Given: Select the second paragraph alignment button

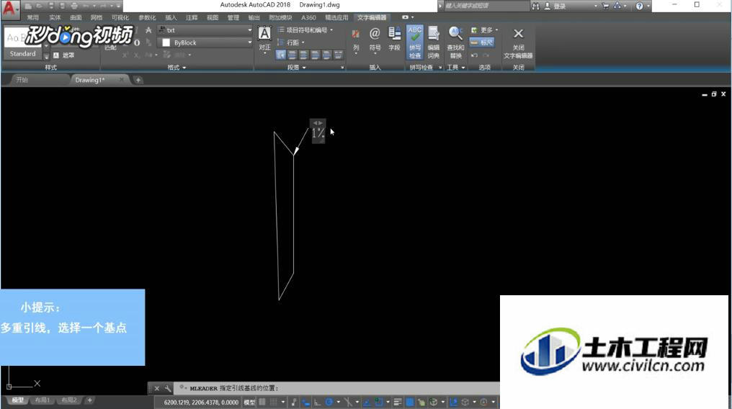Looking at the screenshot, I should pos(293,55).
